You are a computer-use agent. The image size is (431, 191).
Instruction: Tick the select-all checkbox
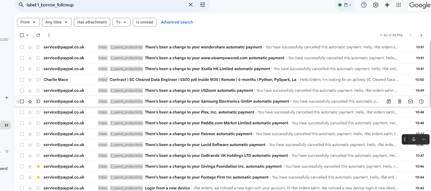click(x=22, y=35)
